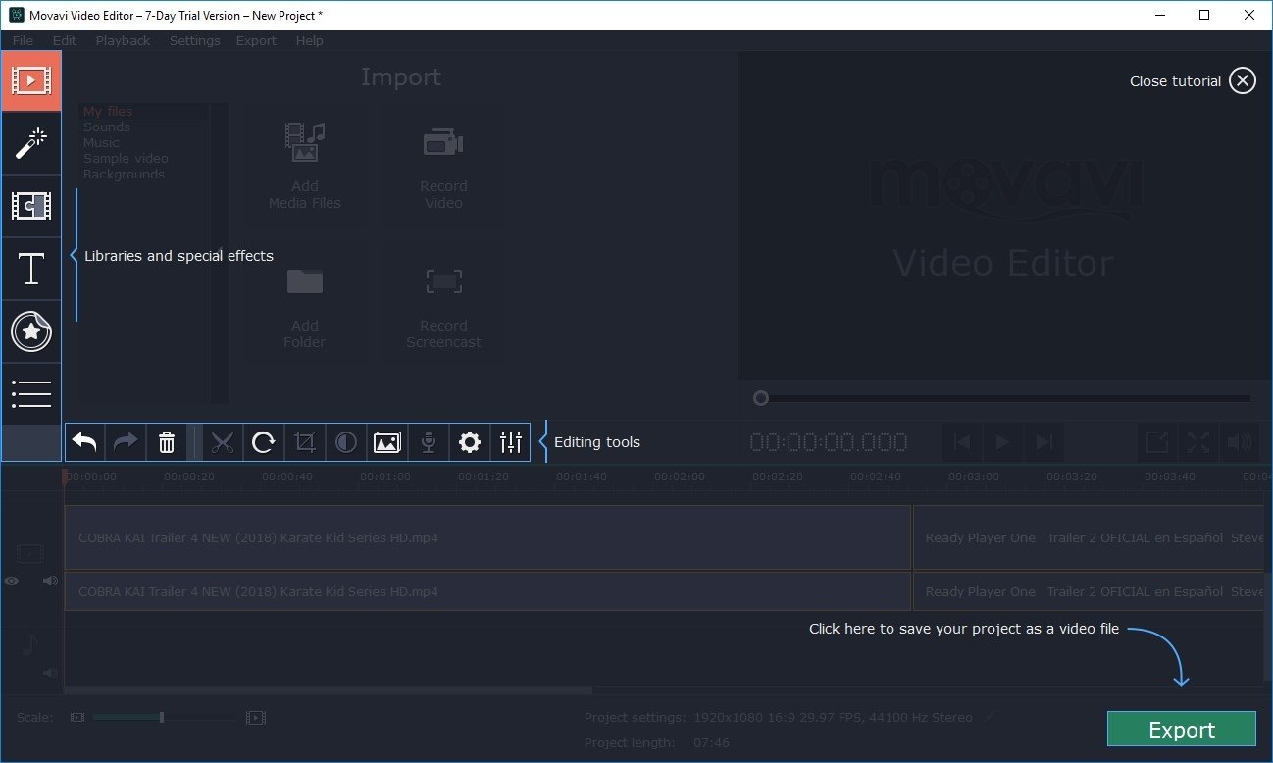Viewport: 1273px width, 763px height.
Task: Click the green Export button
Action: [x=1182, y=730]
